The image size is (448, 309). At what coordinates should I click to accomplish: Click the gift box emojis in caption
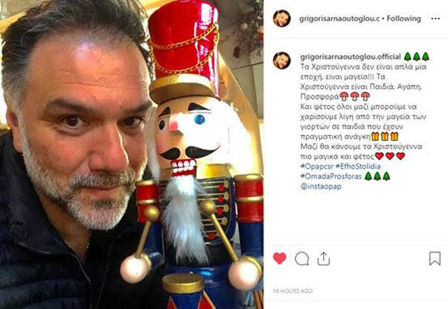385,136
